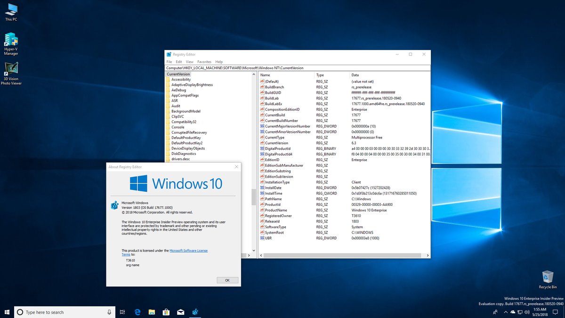This screenshot has width=565, height=318.
Task: Maximize the Registry Editor window
Action: click(410, 54)
